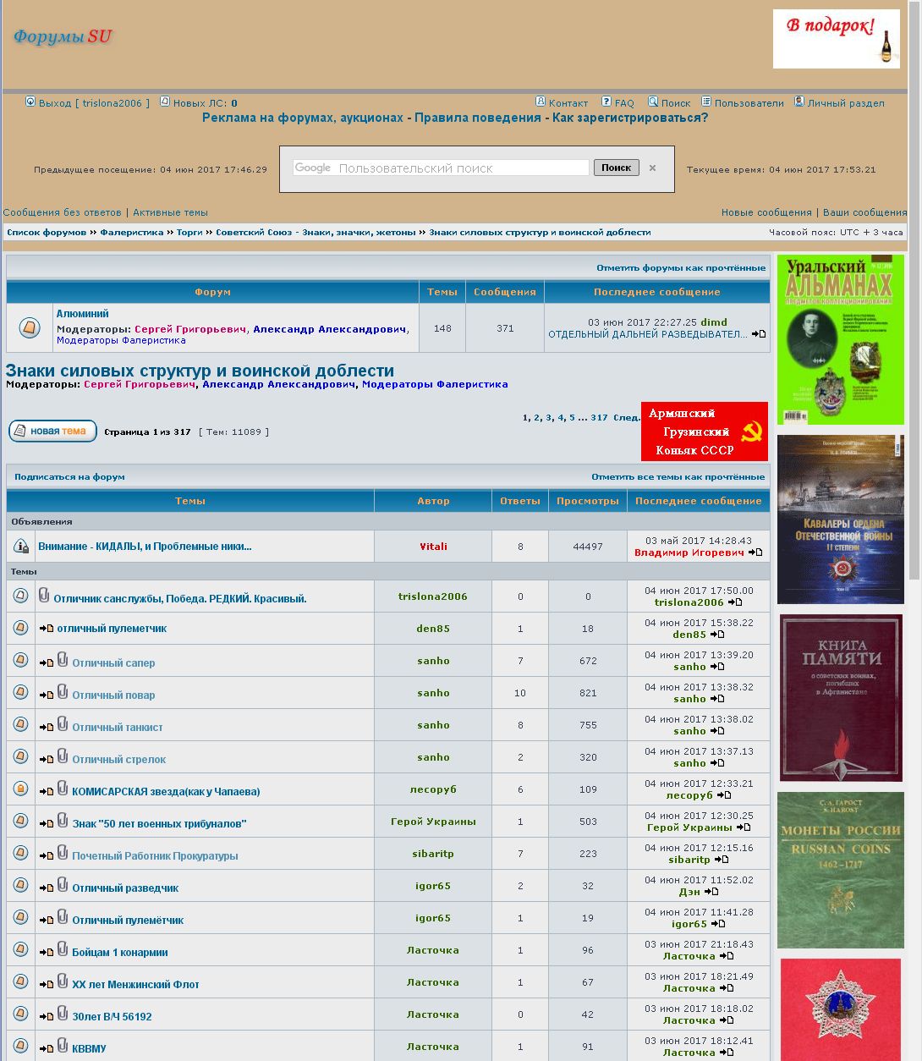Click the go-to-last-post icon in Алюминий row
Viewport: 922px width, 1061px height.
tap(759, 334)
